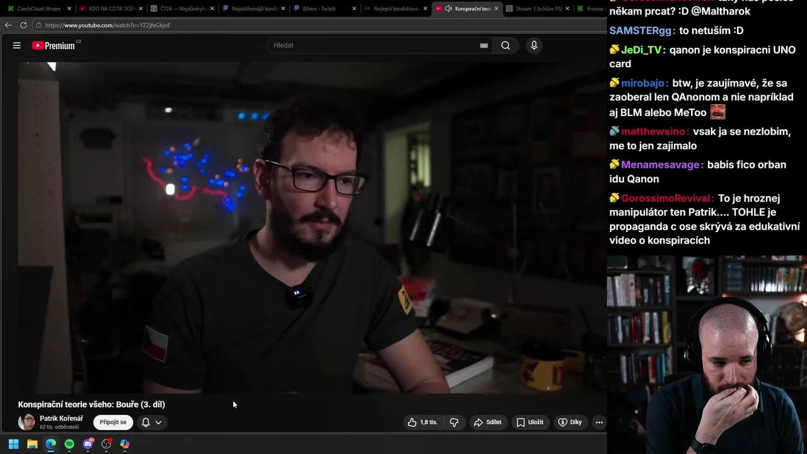Screen dimensions: 807x454
Task: Open Discord from taskbar
Action: pyautogui.click(x=88, y=444)
